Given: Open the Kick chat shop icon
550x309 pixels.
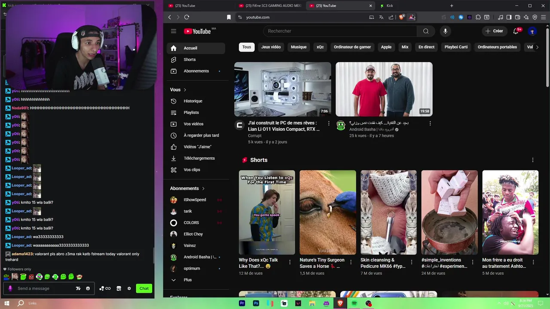Looking at the screenshot, I should pos(119,288).
